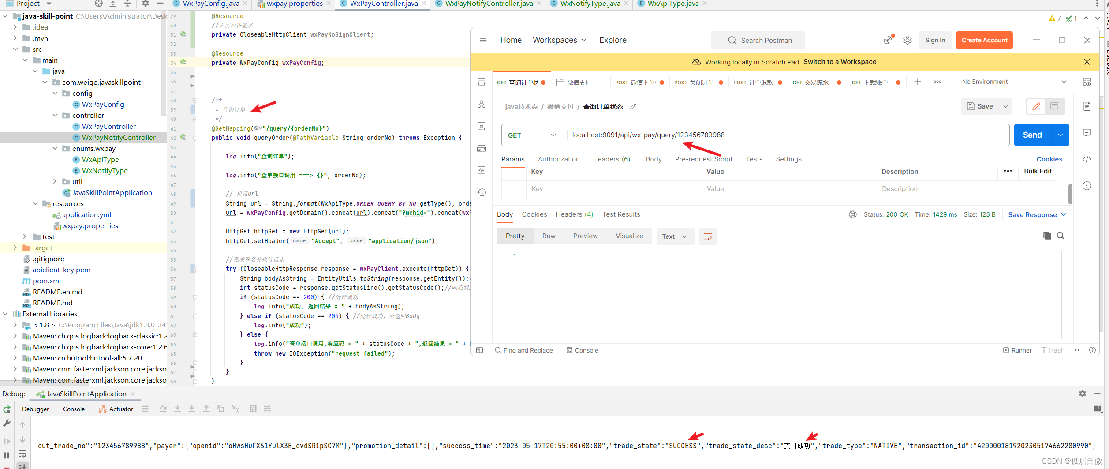Open Save options dropdown arrow
Image resolution: width=1109 pixels, height=469 pixels.
1005,106
